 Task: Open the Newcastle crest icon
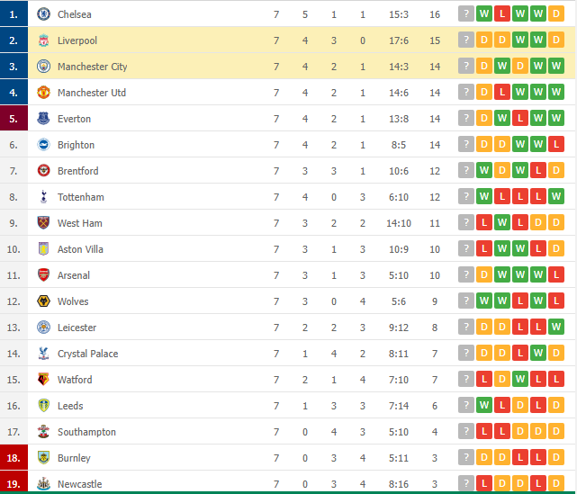point(43,484)
